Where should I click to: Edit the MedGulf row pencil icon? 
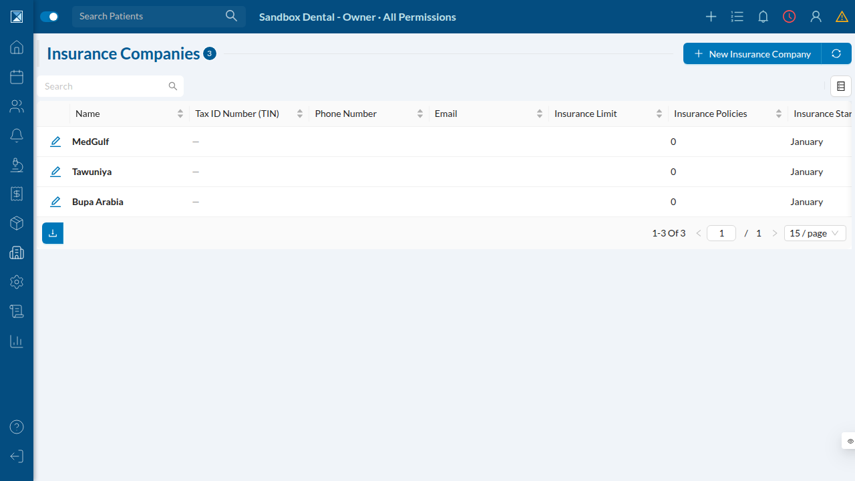coord(55,142)
